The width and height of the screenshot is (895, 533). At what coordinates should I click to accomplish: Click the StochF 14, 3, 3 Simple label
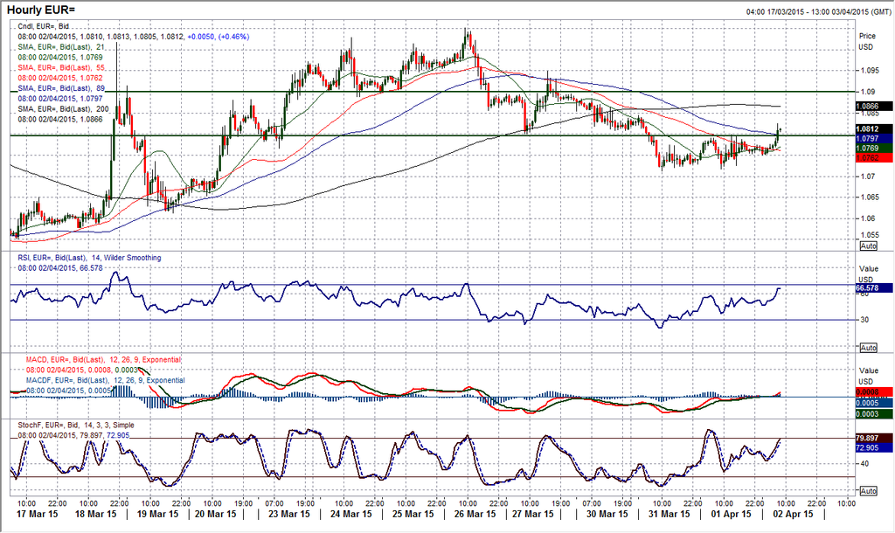click(x=77, y=426)
